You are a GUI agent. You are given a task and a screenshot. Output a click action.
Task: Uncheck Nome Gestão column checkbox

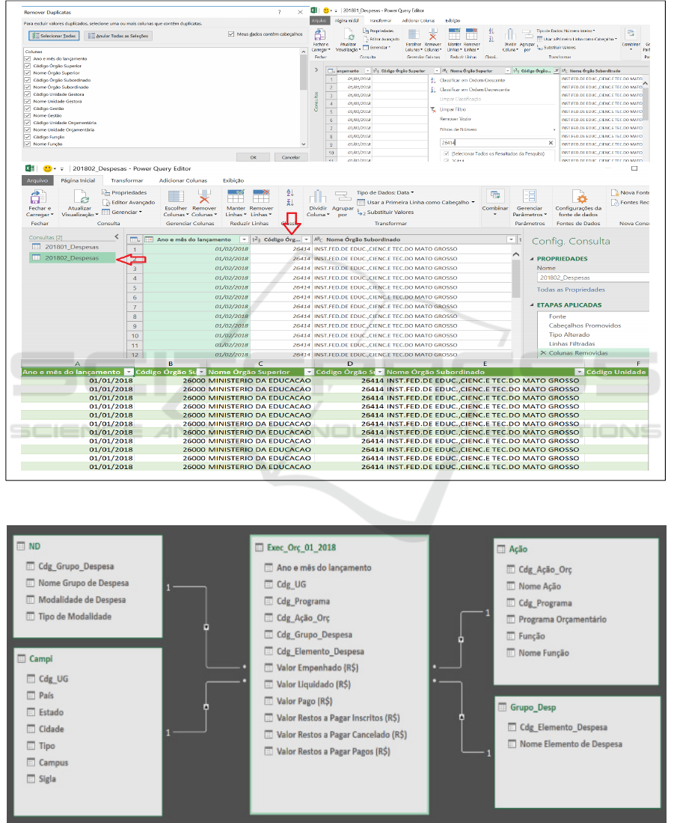[28, 115]
